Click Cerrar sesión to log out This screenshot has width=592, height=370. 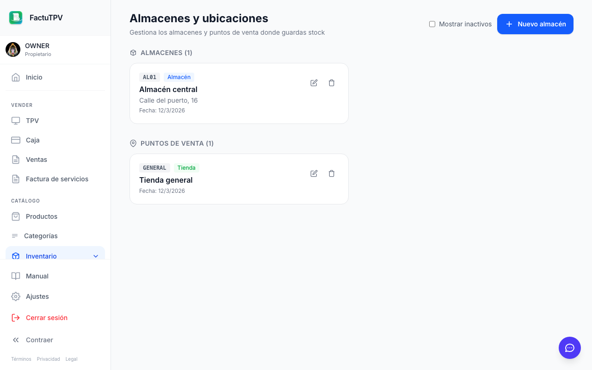[55, 318]
